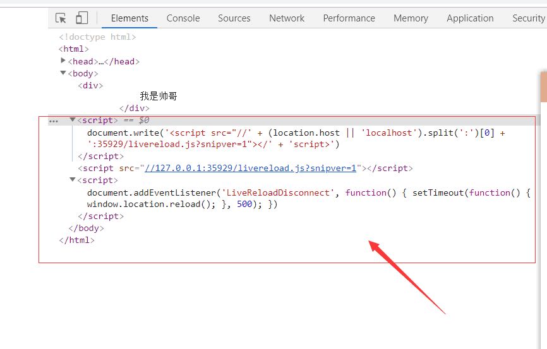Viewport: 547px width, 349px height.
Task: Select the closing </script> before </body>
Action: pyautogui.click(x=101, y=216)
